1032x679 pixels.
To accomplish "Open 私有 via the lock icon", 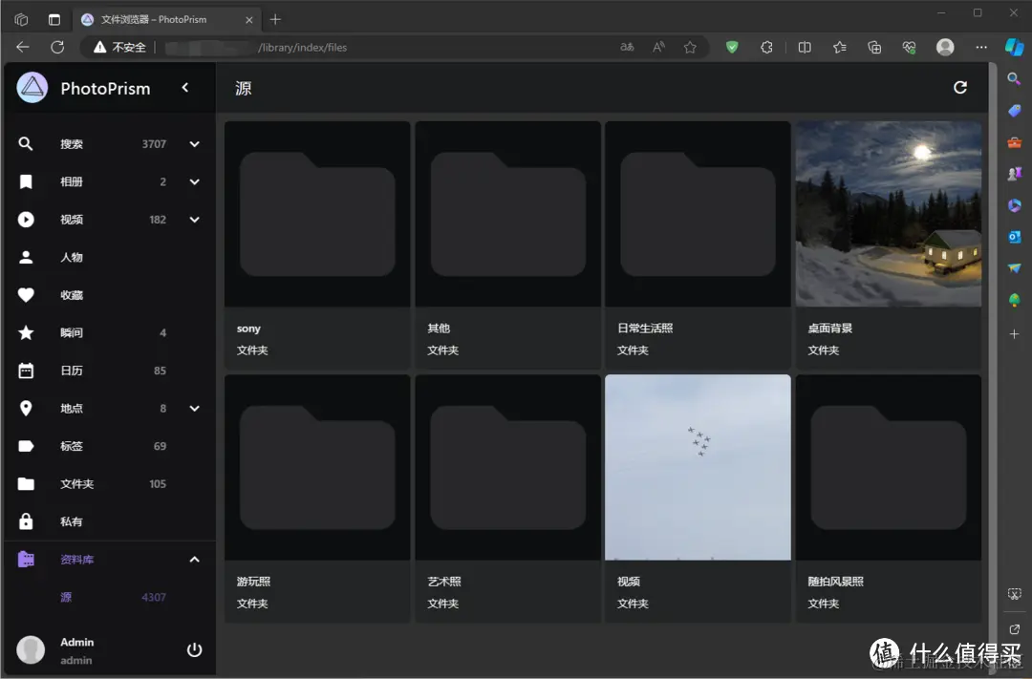I will (x=27, y=521).
